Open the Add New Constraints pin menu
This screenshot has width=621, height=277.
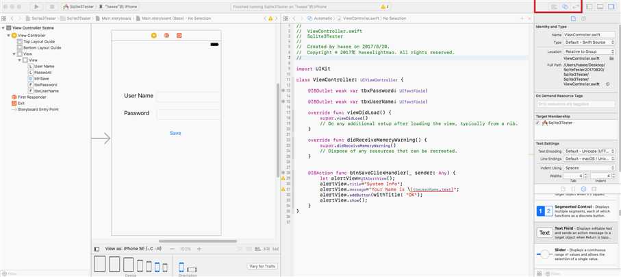[x=266, y=249]
